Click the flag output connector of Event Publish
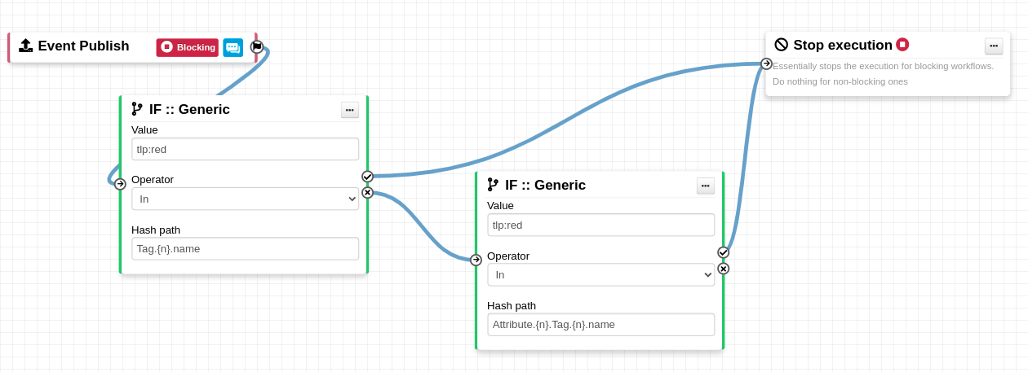Image resolution: width=1028 pixels, height=372 pixels. (257, 46)
